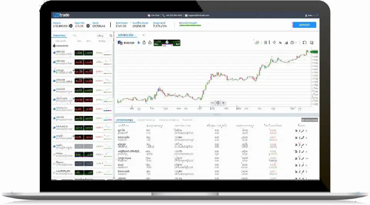Open the Pending Orders tab
This screenshot has width=370, height=205.
(169, 120)
